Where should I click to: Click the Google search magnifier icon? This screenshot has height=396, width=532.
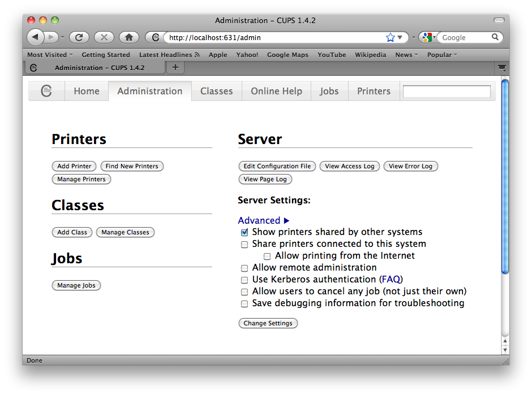(495, 37)
